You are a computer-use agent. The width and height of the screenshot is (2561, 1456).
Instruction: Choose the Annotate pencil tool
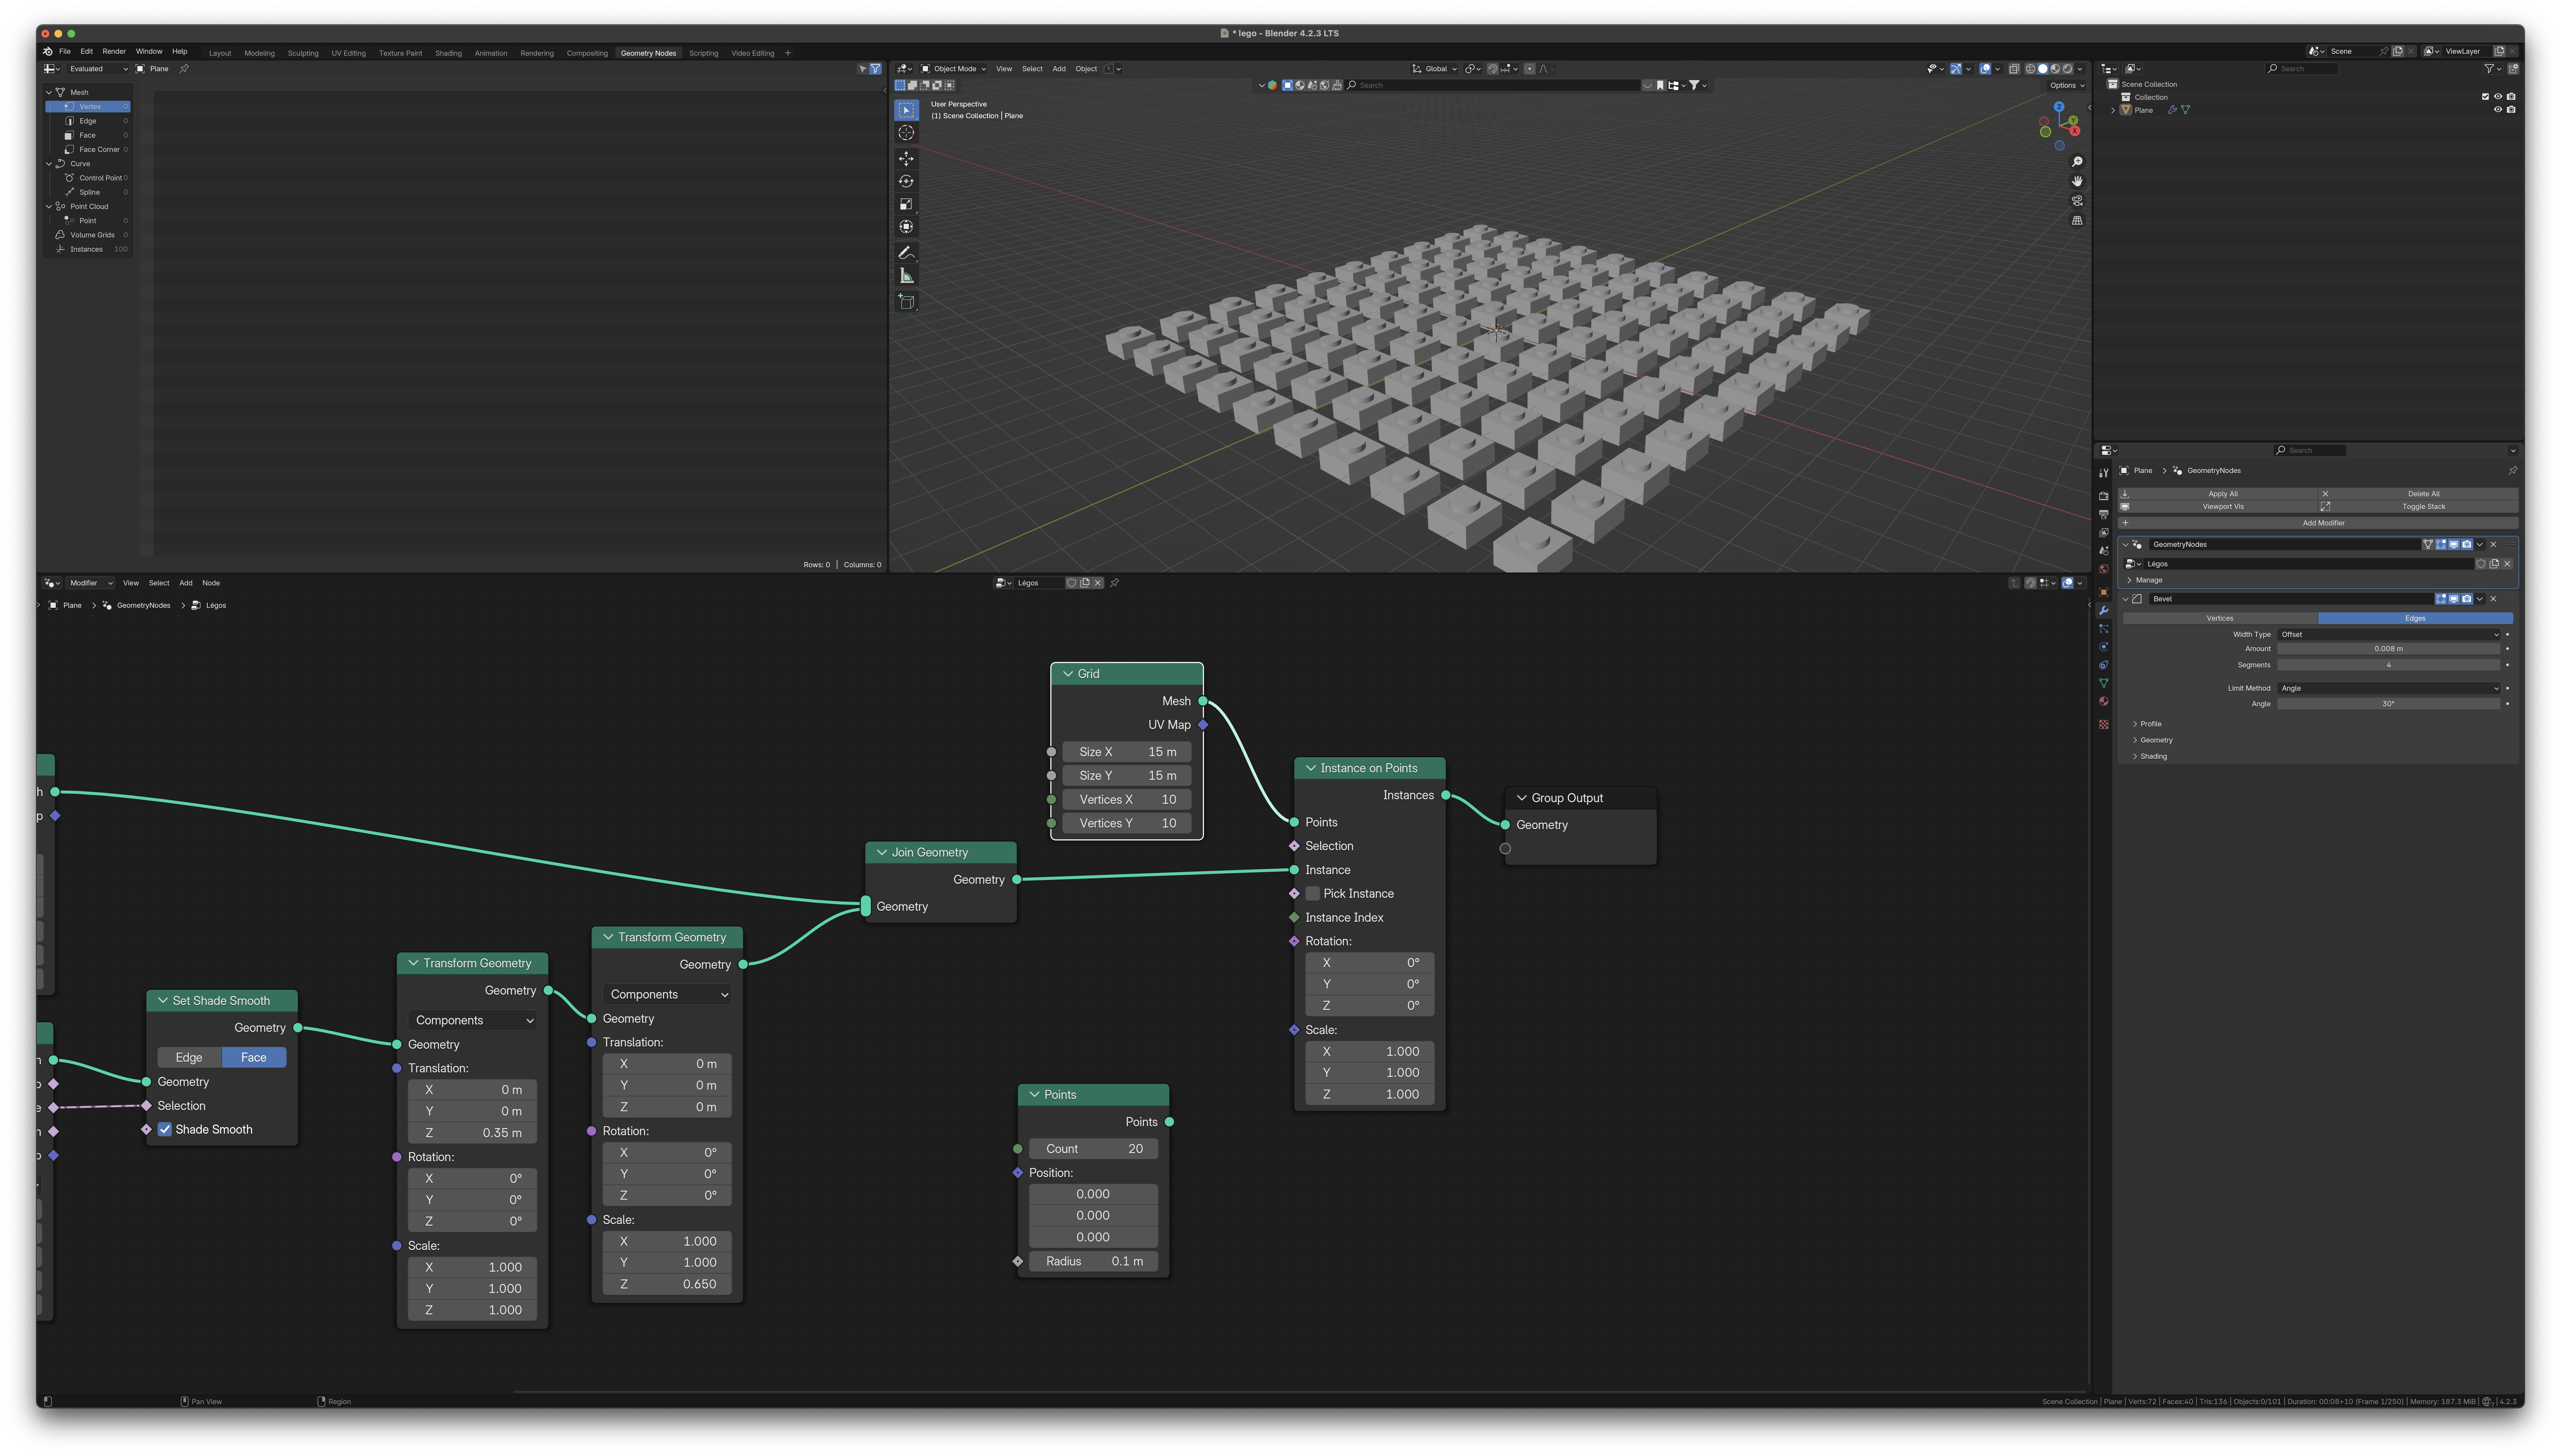906,253
